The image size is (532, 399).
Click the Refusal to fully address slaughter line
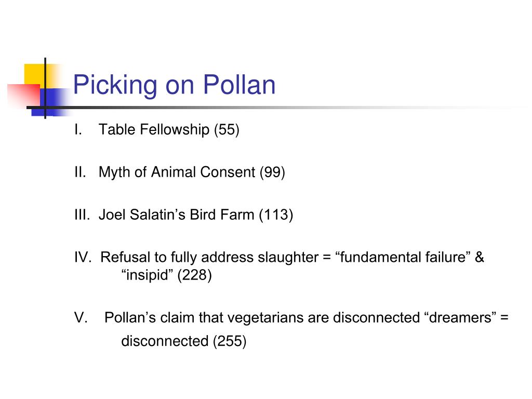pyautogui.click(x=292, y=257)
